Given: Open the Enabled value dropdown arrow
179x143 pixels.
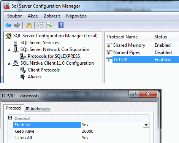Looking at the screenshot, I should click(x=146, y=125).
